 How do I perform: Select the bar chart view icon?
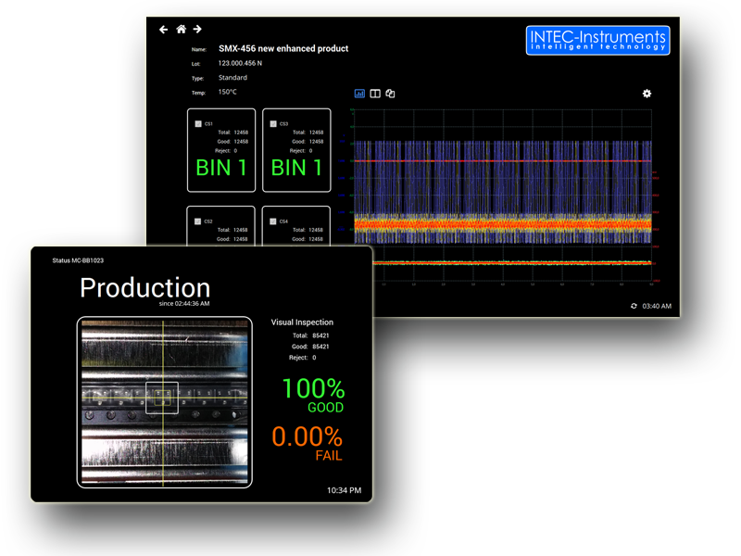[360, 94]
